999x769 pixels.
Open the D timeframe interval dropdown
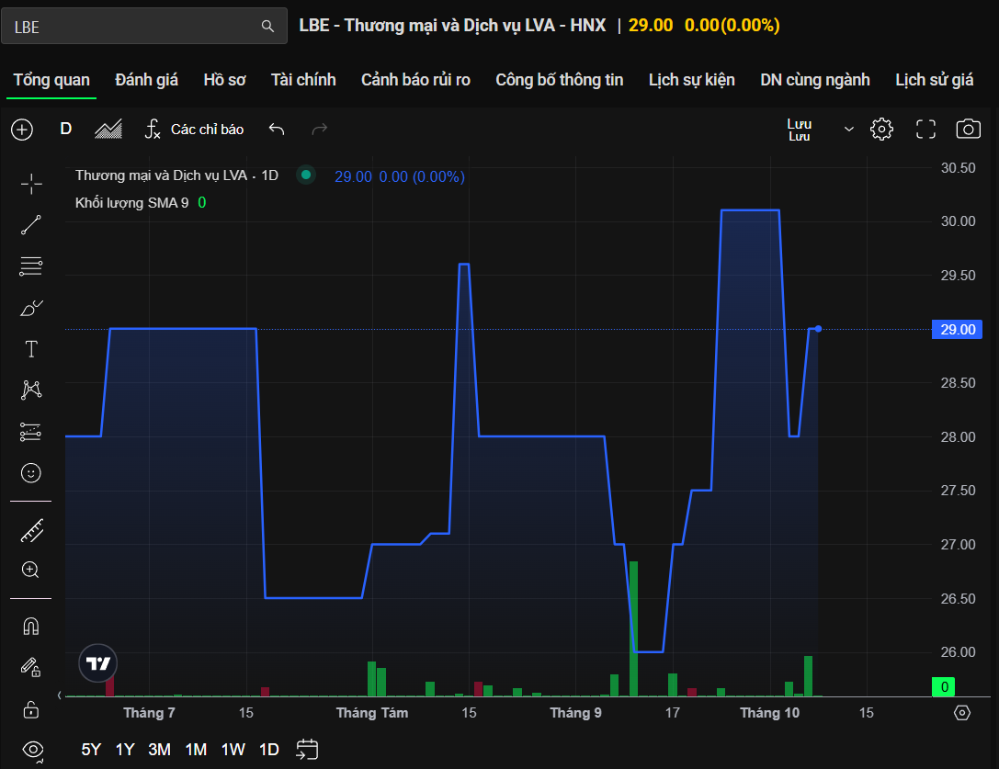(66, 130)
